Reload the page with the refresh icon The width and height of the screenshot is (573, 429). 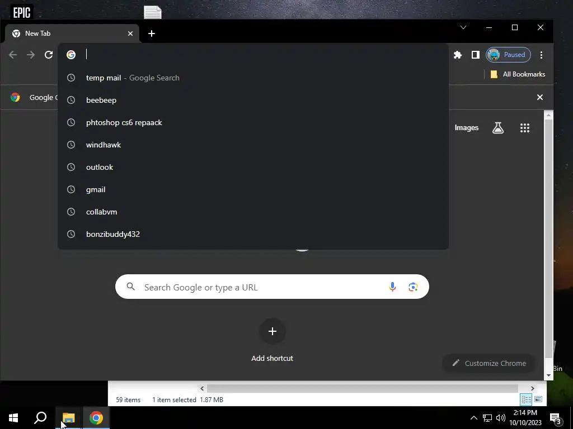point(49,55)
